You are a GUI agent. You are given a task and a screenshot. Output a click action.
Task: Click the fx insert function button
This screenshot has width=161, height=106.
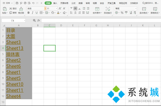click(x=39, y=20)
